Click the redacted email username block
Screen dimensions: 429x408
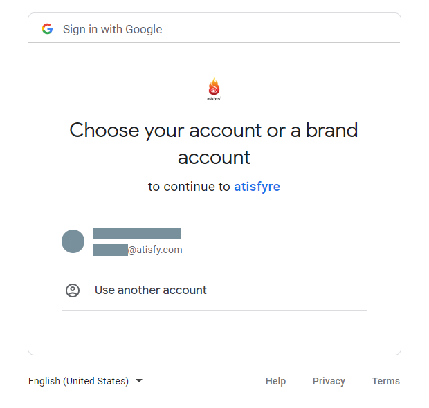pos(110,250)
